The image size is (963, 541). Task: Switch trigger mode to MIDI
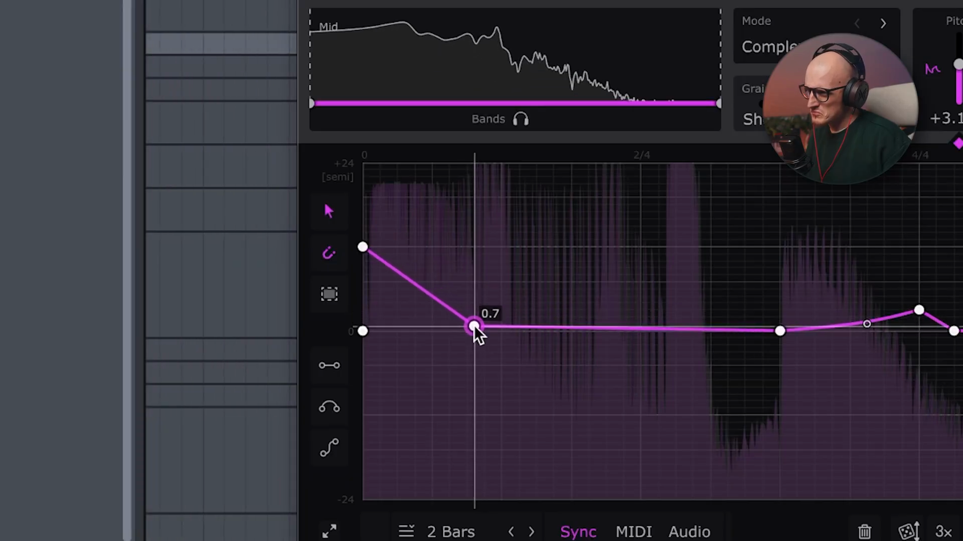(x=633, y=531)
